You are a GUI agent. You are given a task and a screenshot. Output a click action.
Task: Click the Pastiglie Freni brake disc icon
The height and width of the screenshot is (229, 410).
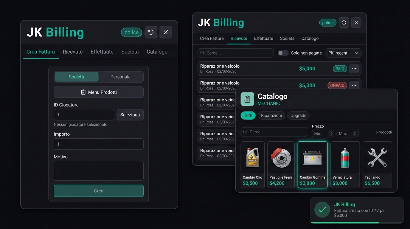pyautogui.click(x=281, y=157)
